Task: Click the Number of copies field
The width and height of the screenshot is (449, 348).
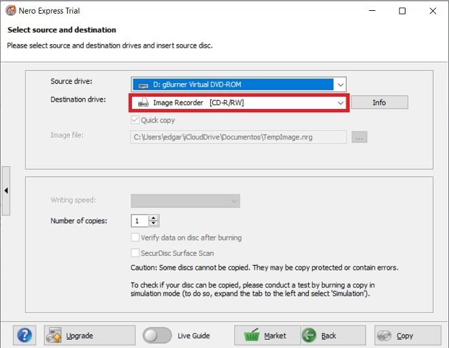Action: [x=139, y=221]
